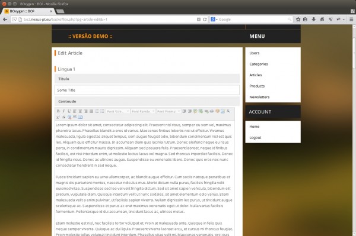
Task: Reload the page with the refresh icon
Action: coord(205,20)
